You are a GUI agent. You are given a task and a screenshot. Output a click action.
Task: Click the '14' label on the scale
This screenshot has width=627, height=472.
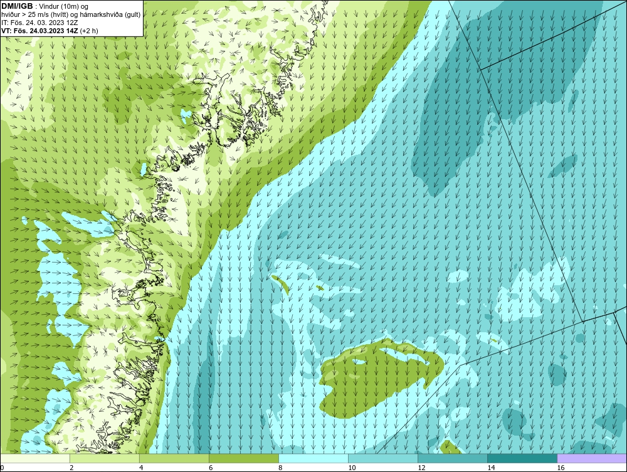[x=491, y=468]
